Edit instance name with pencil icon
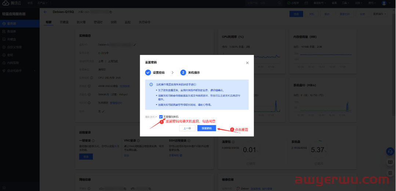Screen dimensions: 396x191 coord(135,45)
